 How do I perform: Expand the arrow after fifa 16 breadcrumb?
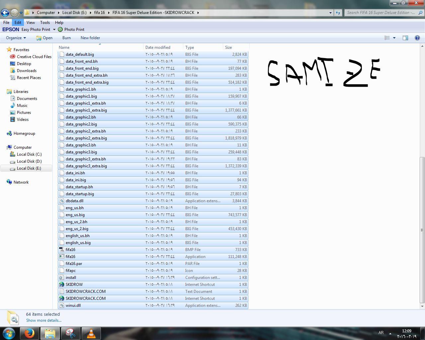(109, 13)
